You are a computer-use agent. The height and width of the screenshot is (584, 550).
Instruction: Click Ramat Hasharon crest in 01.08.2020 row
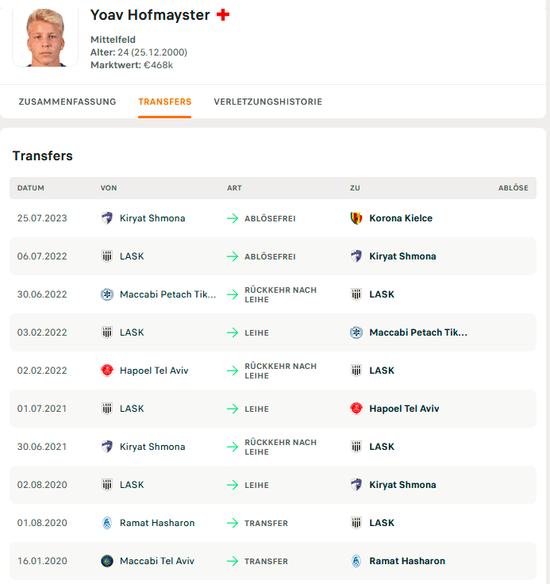[x=107, y=523]
